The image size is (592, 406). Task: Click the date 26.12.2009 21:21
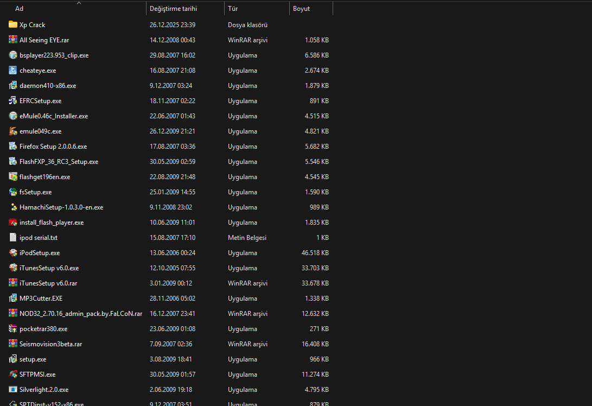[x=173, y=131]
